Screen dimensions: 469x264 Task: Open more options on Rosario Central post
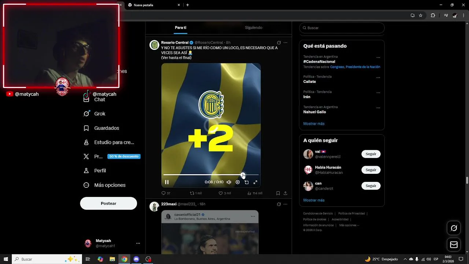coord(285,43)
